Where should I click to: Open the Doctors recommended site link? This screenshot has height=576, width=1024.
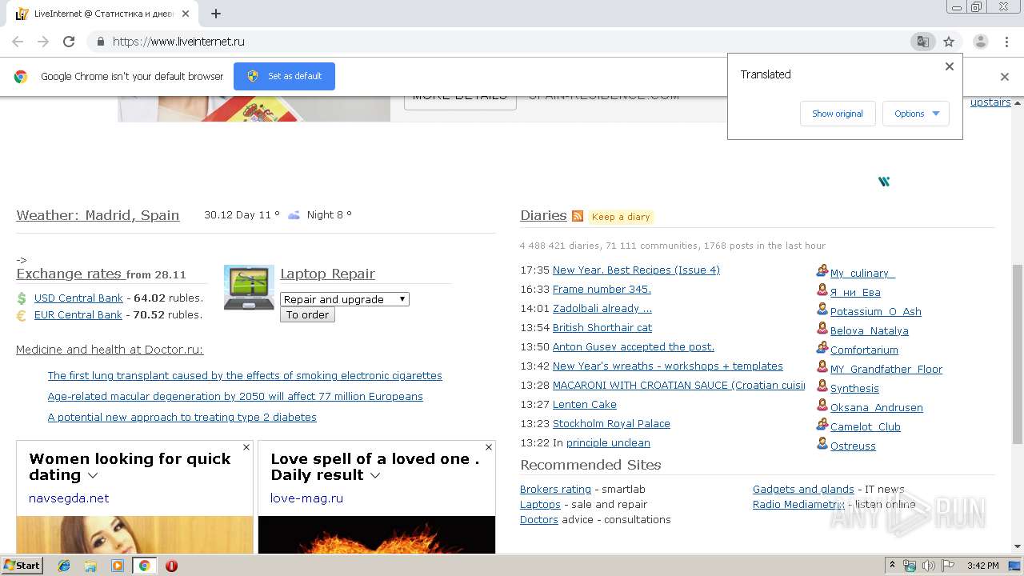539,520
